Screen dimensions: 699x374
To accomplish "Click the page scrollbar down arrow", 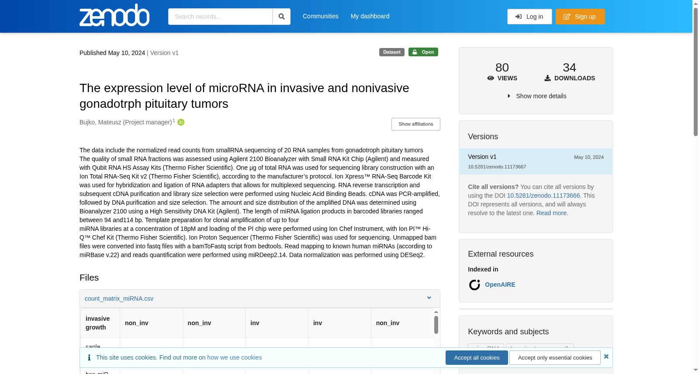I will pos(696,370).
